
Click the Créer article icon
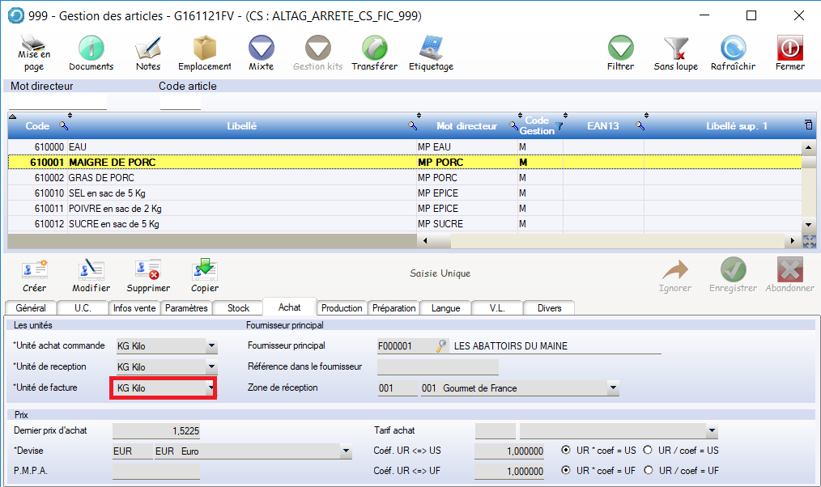point(34,270)
